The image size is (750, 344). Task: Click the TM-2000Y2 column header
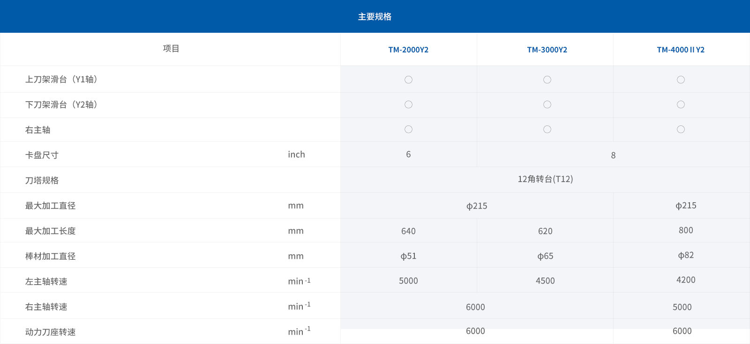pos(408,50)
